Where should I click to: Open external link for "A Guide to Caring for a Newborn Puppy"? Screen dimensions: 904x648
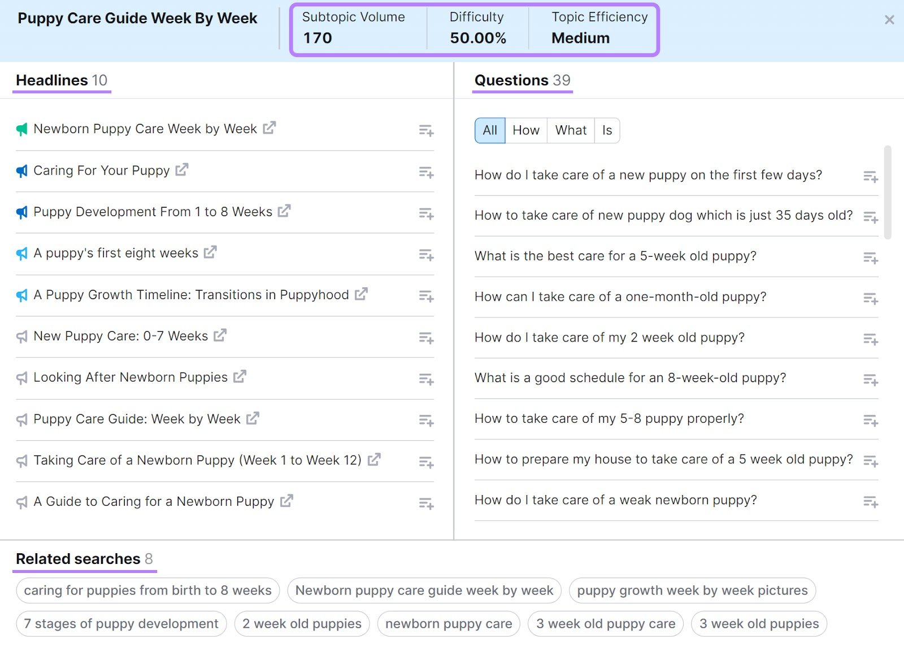coord(286,501)
